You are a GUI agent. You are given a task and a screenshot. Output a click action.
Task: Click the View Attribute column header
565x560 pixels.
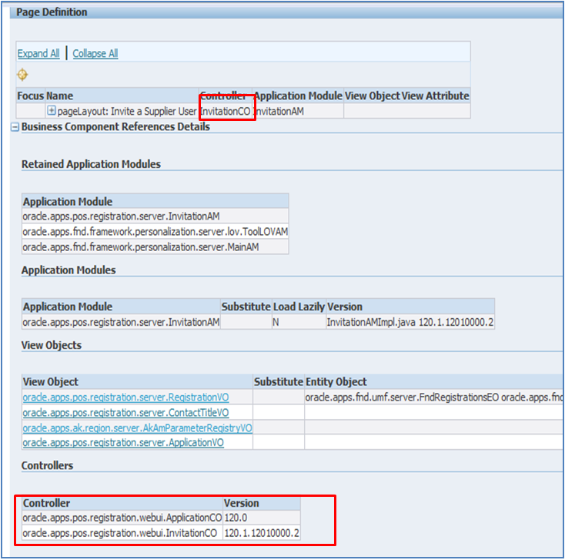click(x=435, y=96)
